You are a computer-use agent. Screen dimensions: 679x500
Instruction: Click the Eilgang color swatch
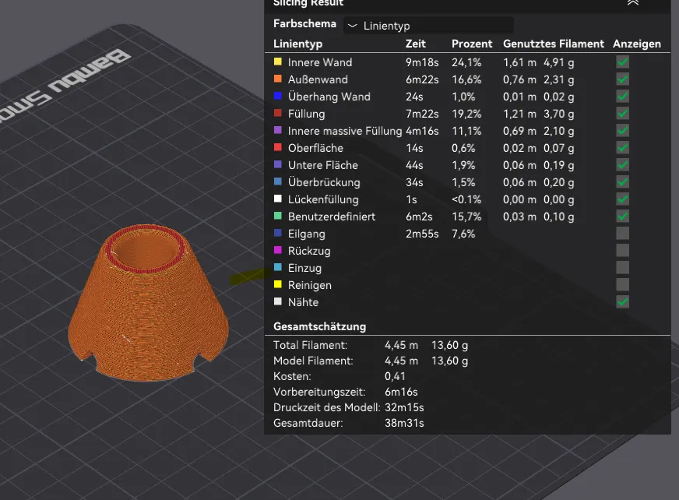click(278, 233)
